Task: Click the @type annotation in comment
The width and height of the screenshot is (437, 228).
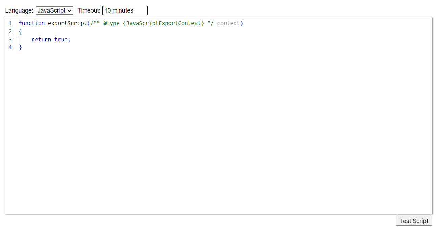Action: [111, 23]
